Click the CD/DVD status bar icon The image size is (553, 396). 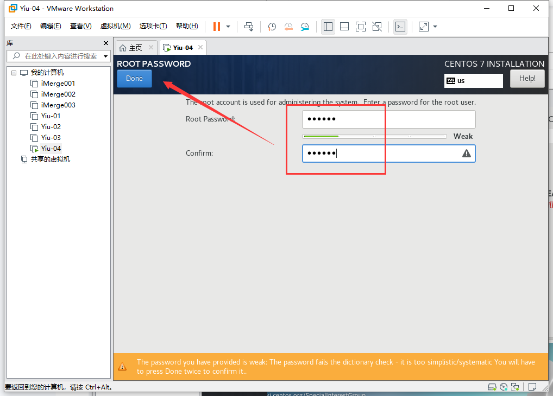[504, 387]
